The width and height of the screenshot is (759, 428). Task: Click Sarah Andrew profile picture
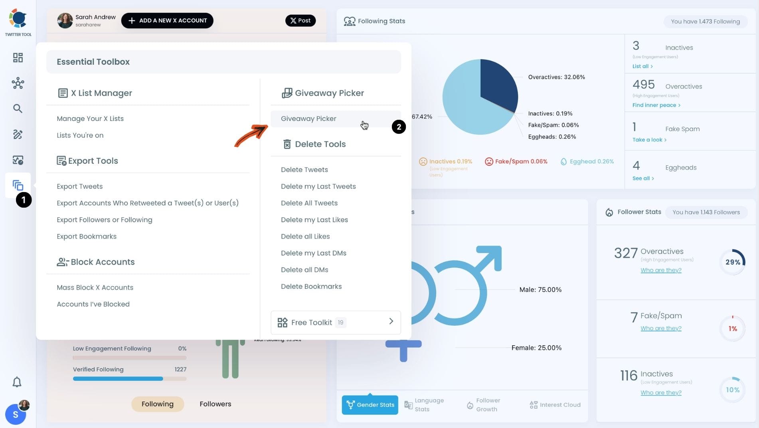[65, 20]
